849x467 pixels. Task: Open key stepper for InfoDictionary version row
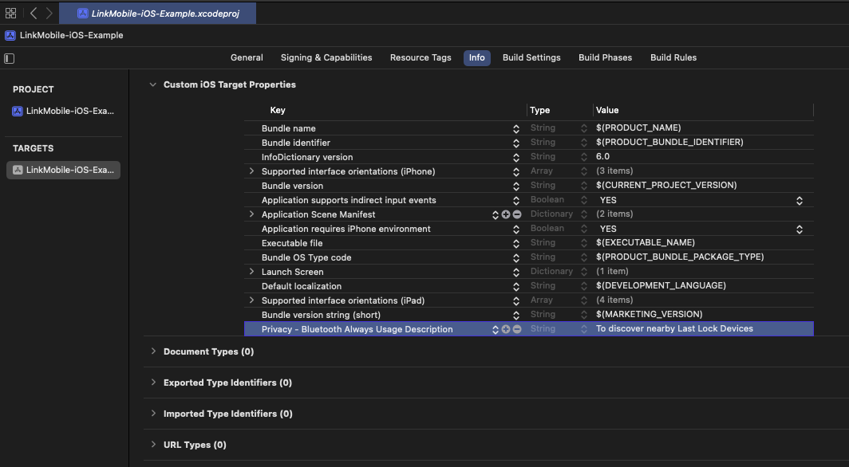[x=516, y=157]
